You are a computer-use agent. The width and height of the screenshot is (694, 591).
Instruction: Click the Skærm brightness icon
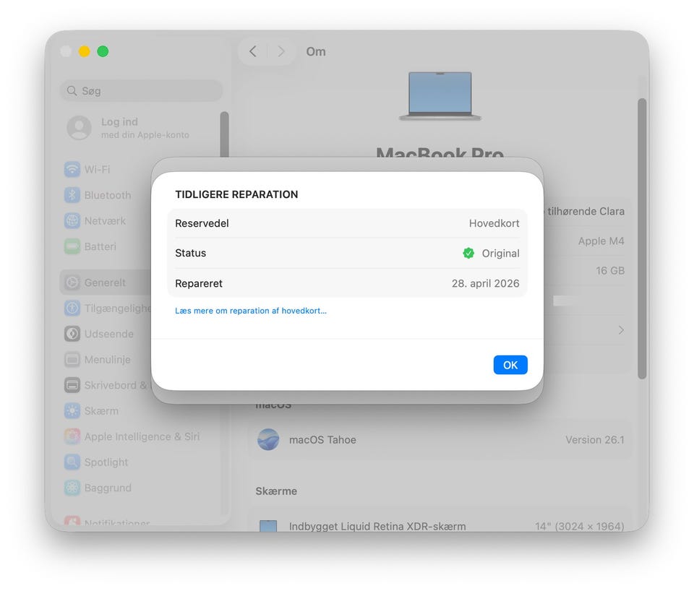pyautogui.click(x=72, y=410)
